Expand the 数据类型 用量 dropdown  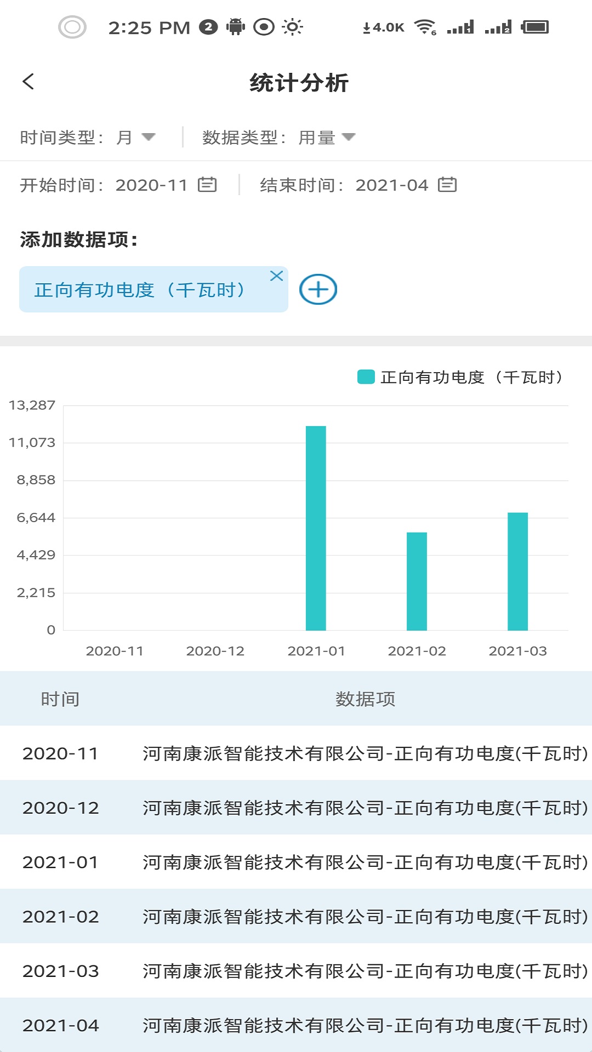(327, 137)
